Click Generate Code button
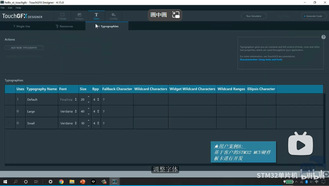 click(x=314, y=16)
